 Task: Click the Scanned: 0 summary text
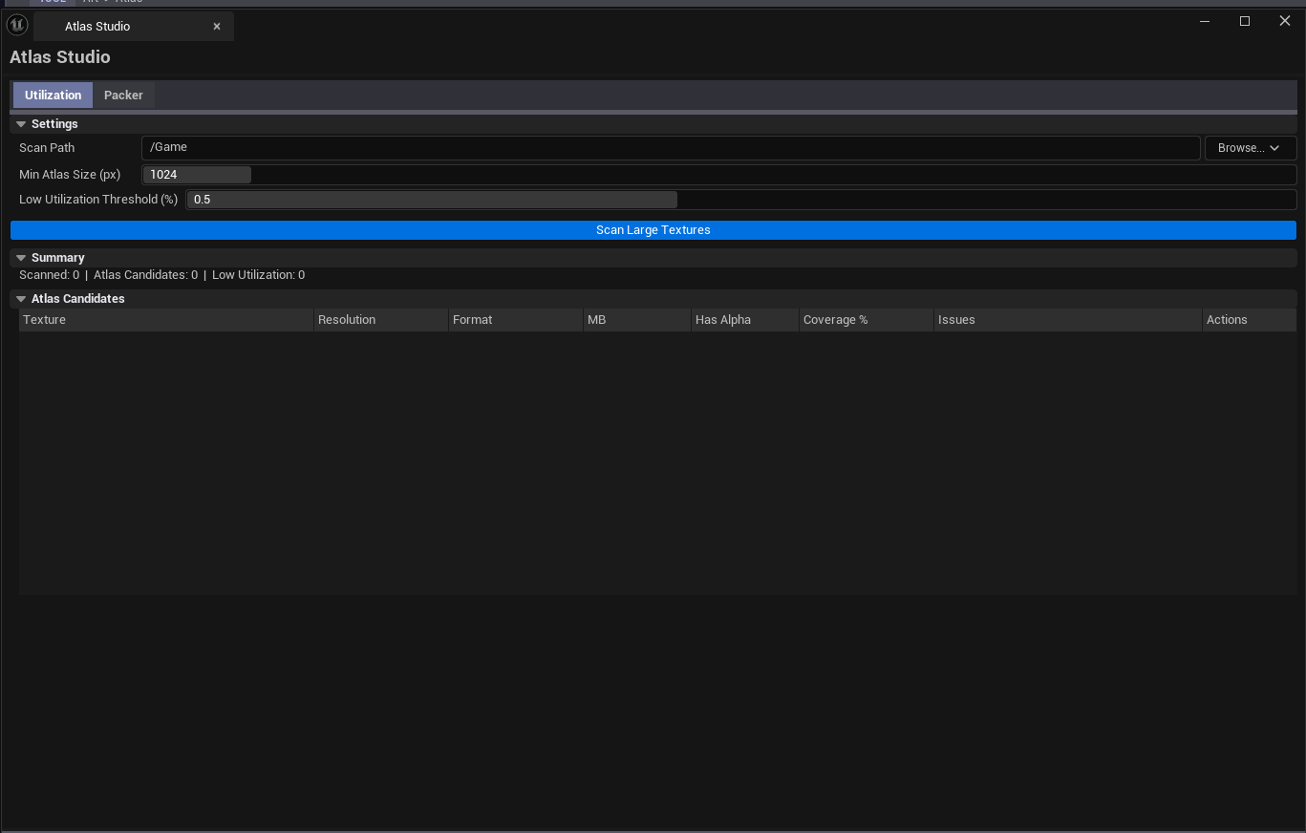coord(49,275)
